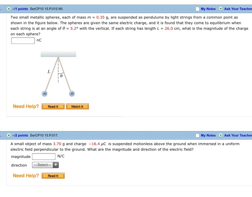Viewport: 252px width, 197px height.
Task: Focus the charge answer field in nC
Action: [x=23, y=40]
